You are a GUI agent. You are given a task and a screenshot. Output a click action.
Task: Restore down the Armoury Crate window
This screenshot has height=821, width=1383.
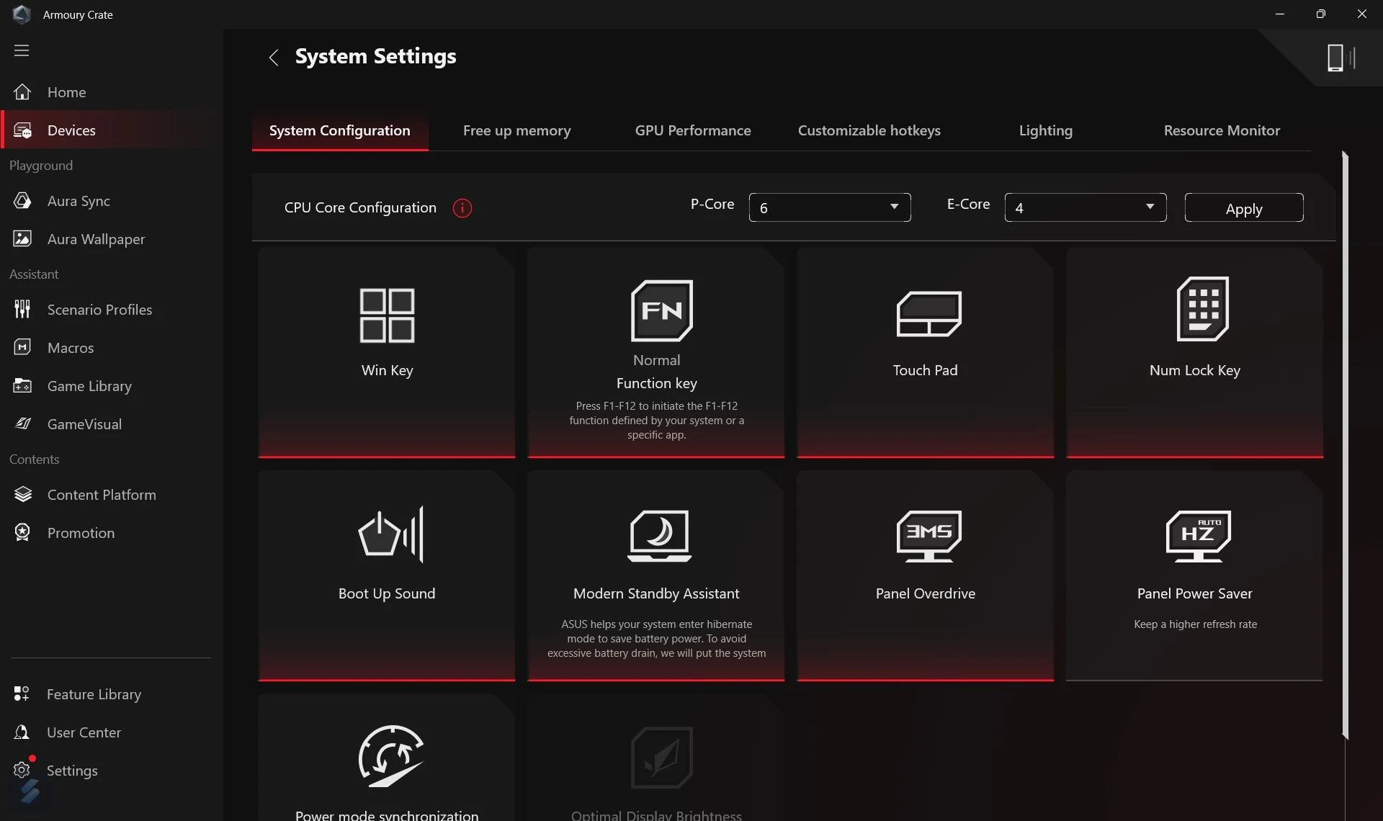click(x=1320, y=14)
